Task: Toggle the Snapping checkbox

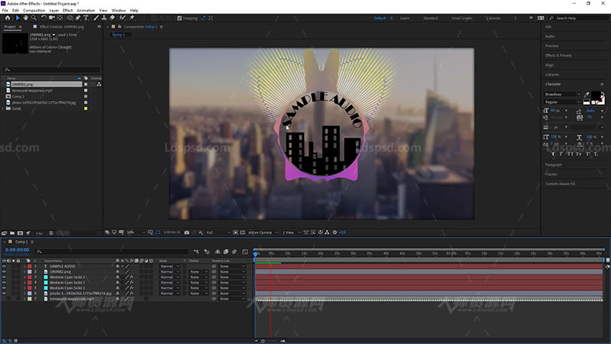Action: [179, 18]
